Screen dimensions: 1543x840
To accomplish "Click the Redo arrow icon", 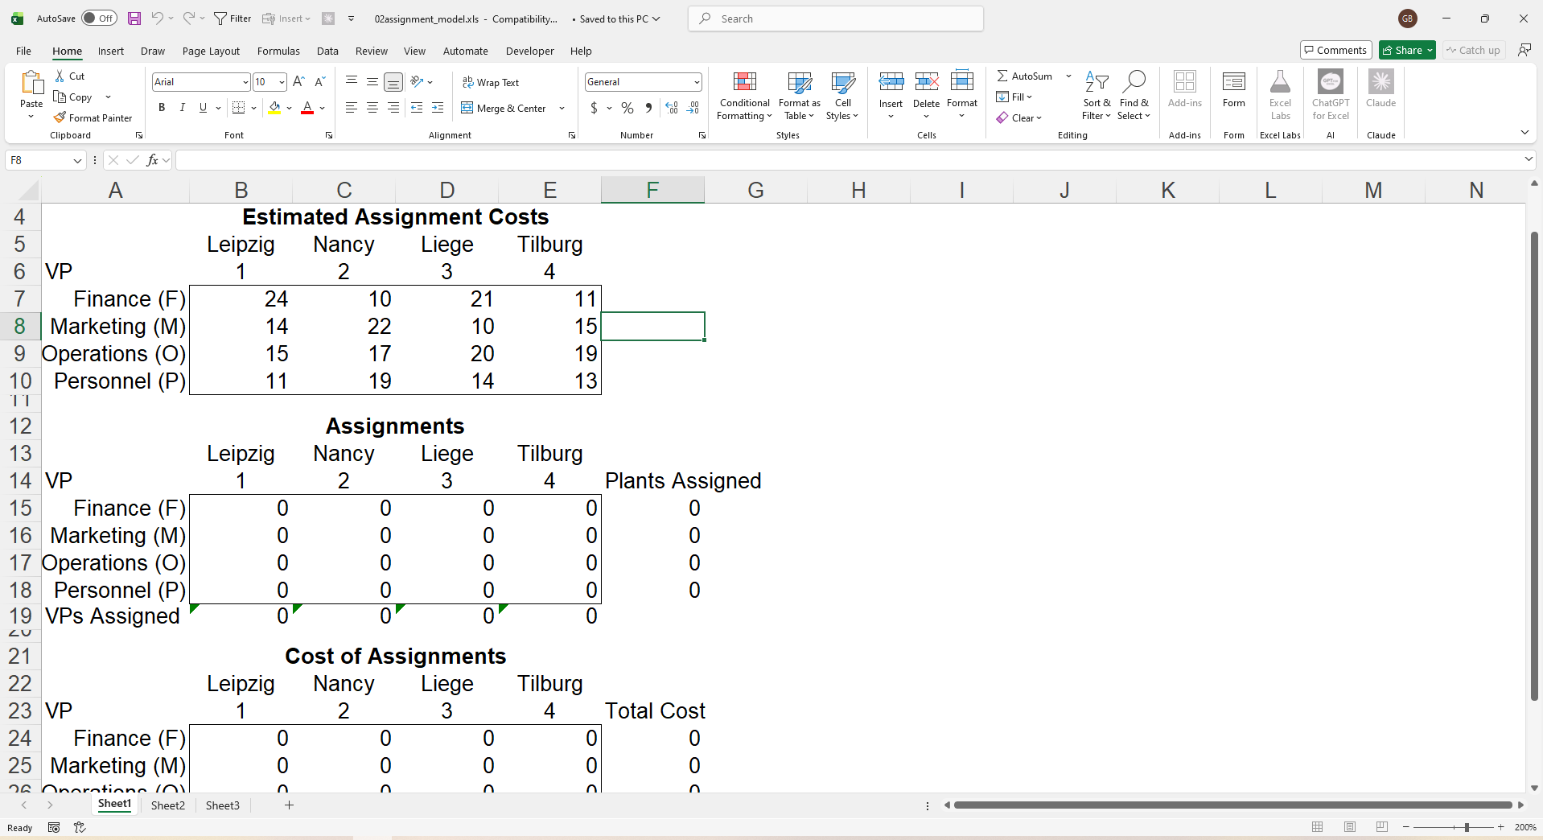I will [x=188, y=19].
